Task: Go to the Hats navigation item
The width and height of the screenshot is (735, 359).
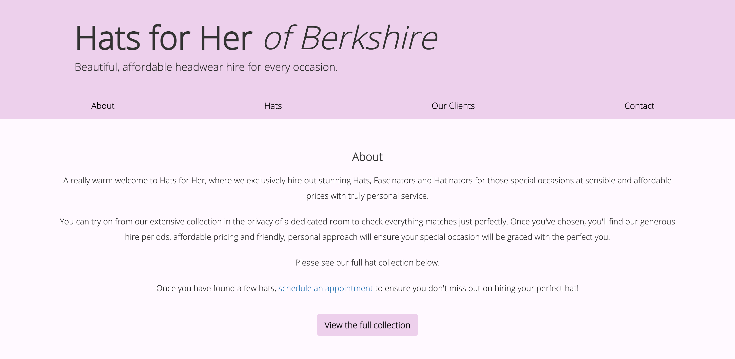Action: 273,106
